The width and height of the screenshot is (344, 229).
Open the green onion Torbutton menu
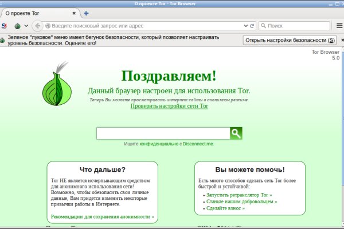coord(17,26)
